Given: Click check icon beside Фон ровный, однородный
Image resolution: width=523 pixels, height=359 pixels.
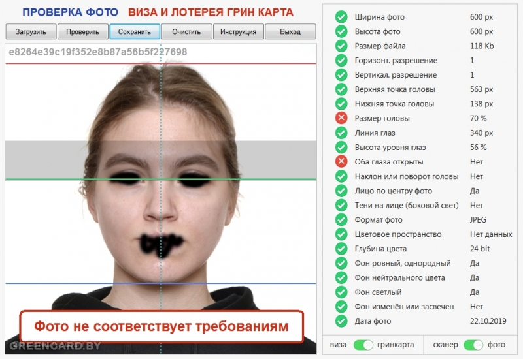Looking at the screenshot, I should coord(341,263).
